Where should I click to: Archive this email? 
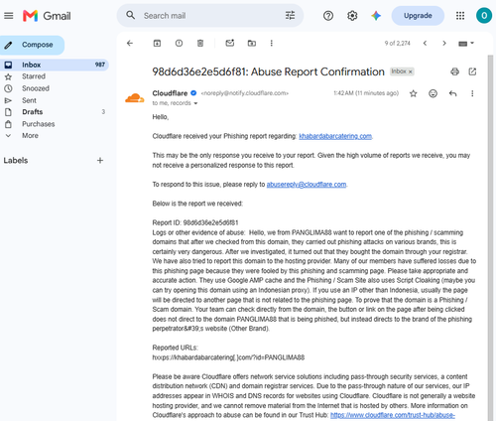point(157,43)
